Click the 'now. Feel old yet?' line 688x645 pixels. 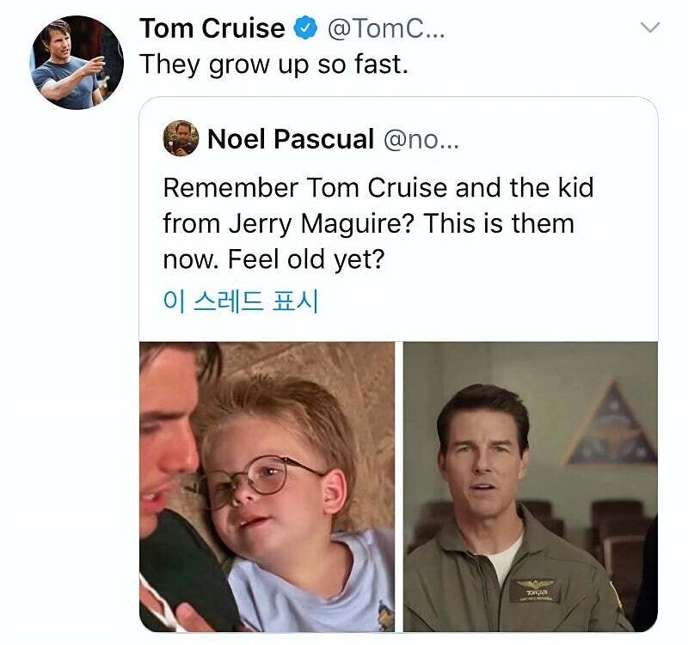click(x=273, y=259)
